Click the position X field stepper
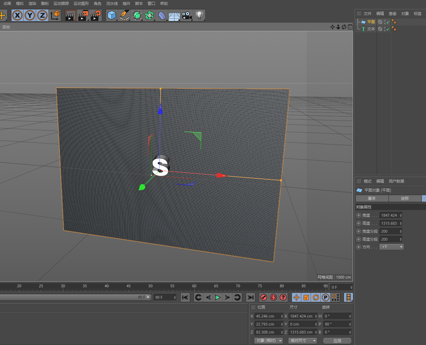This screenshot has width=426, height=345. (282, 316)
